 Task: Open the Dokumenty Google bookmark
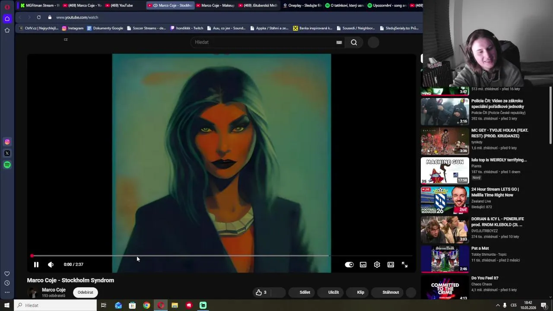105,28
